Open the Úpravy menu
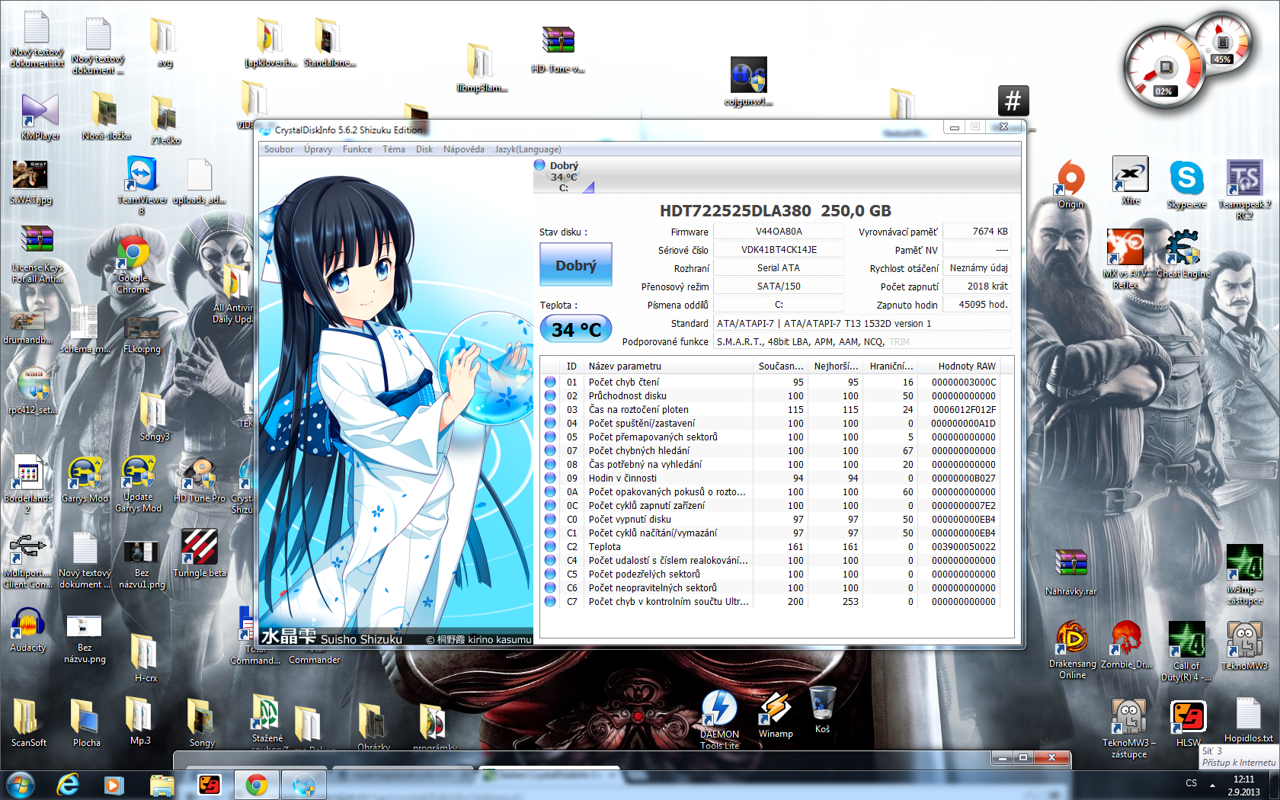1280x800 pixels. (x=318, y=149)
